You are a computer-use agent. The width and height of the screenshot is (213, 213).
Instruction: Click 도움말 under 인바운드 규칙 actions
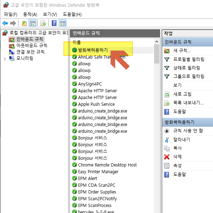pyautogui.click(x=179, y=112)
